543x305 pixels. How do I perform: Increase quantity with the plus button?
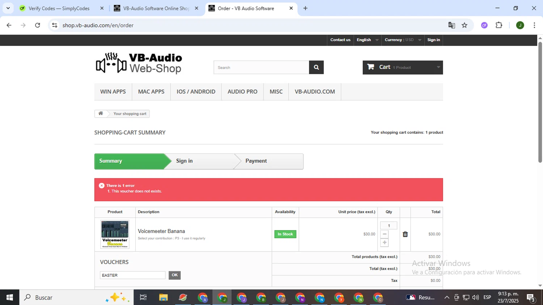pyautogui.click(x=384, y=242)
